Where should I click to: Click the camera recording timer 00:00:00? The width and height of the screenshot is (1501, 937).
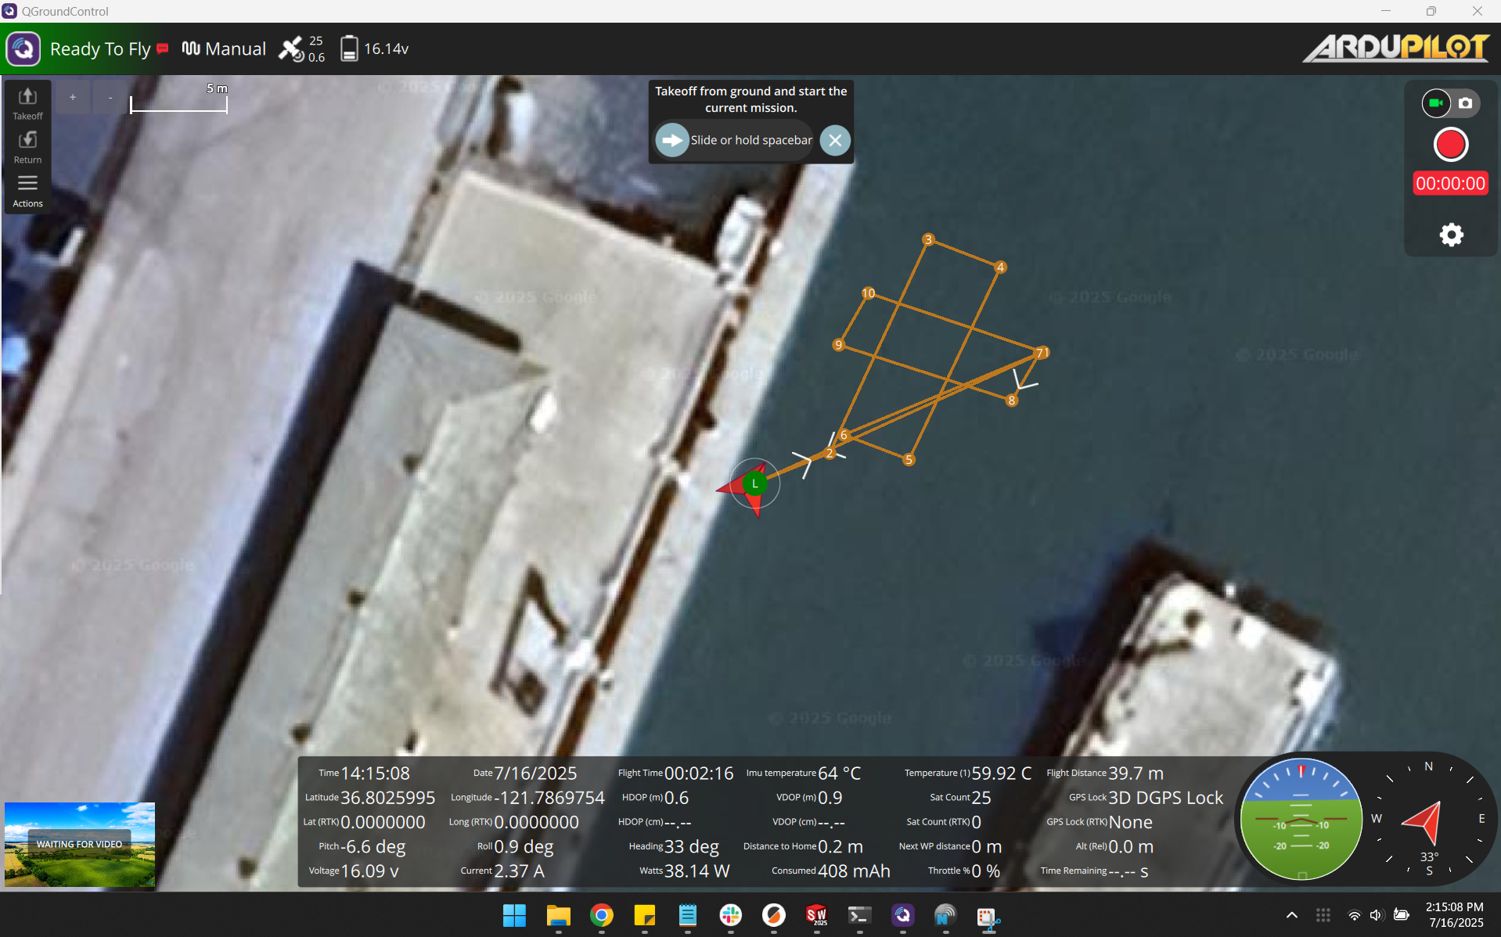pyautogui.click(x=1450, y=184)
